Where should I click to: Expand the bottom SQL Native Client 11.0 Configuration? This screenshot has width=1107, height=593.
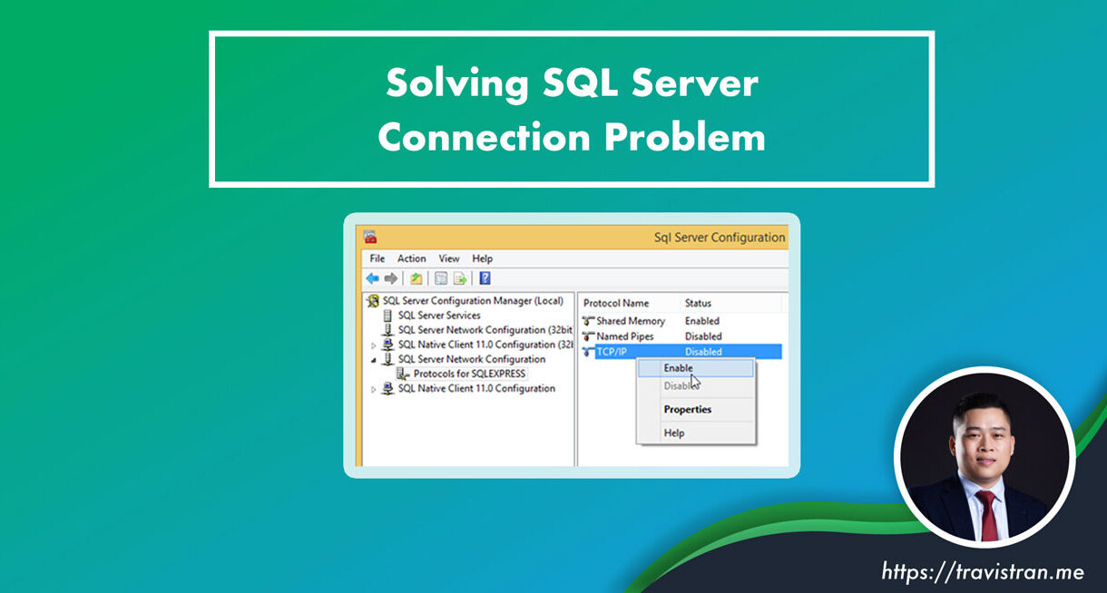click(x=373, y=388)
